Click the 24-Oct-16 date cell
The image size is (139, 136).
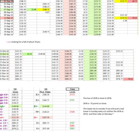pos(4,54)
